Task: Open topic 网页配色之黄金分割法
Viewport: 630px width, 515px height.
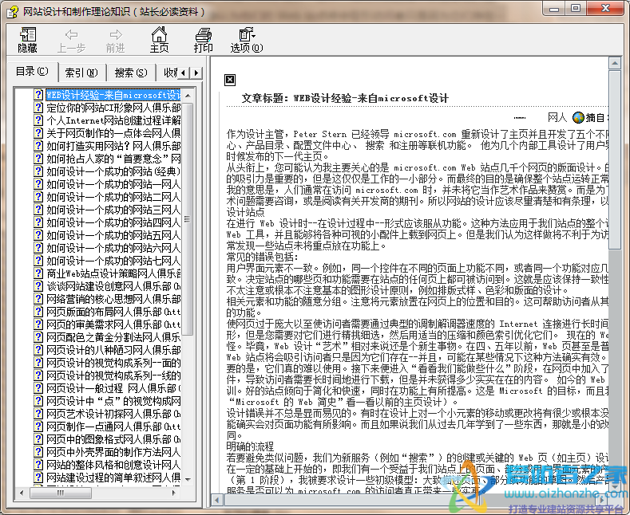Action: tap(113, 337)
